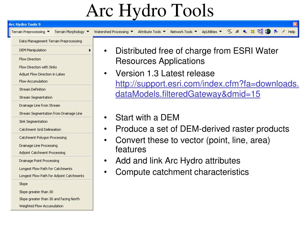Select Stream Segmentation from Drainage Line
Image resolution: width=308 pixels, height=231 pixels.
pyautogui.click(x=52, y=113)
